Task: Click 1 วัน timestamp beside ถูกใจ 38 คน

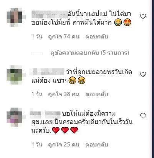Action: tap(37, 94)
